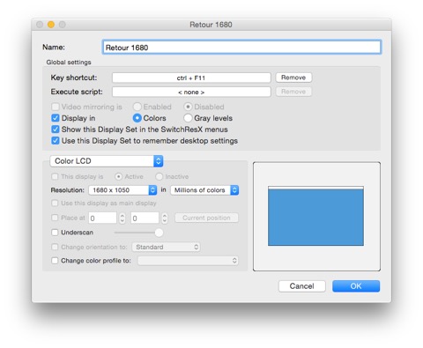Select the Inactive radio button
423x348 pixels.
coord(159,176)
